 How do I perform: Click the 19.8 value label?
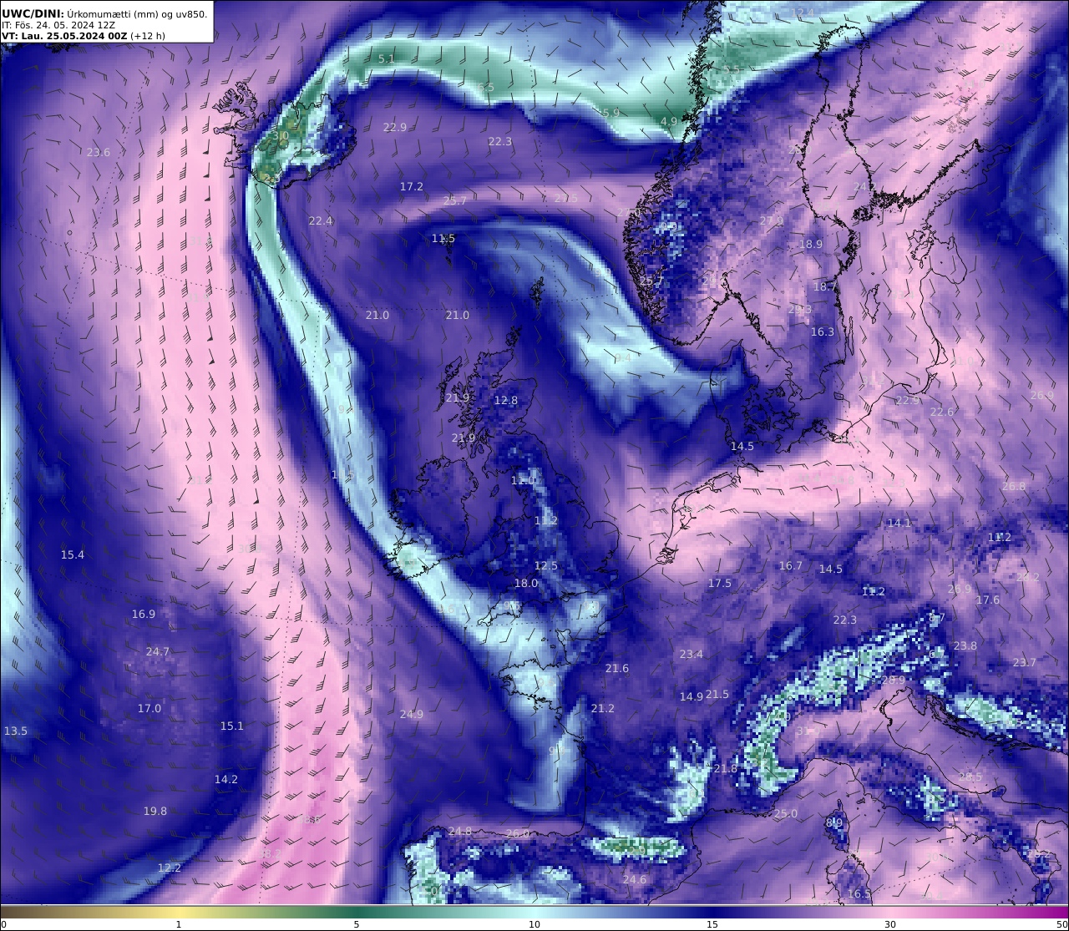(155, 811)
